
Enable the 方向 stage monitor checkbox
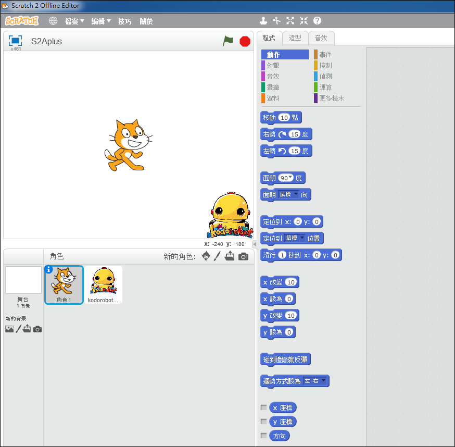263,436
